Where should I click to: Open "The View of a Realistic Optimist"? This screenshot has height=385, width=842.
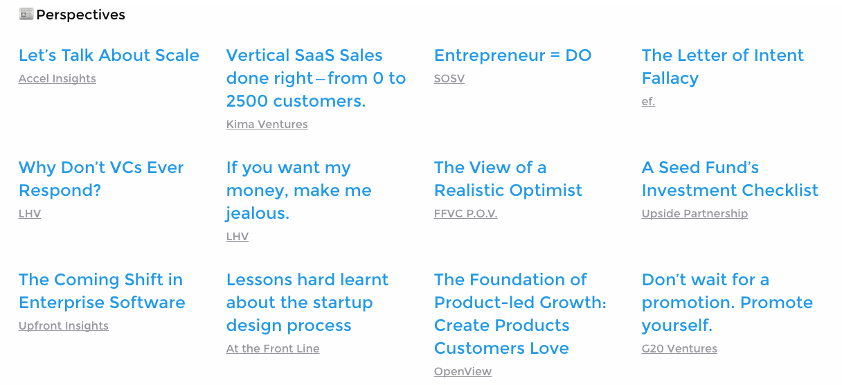508,179
